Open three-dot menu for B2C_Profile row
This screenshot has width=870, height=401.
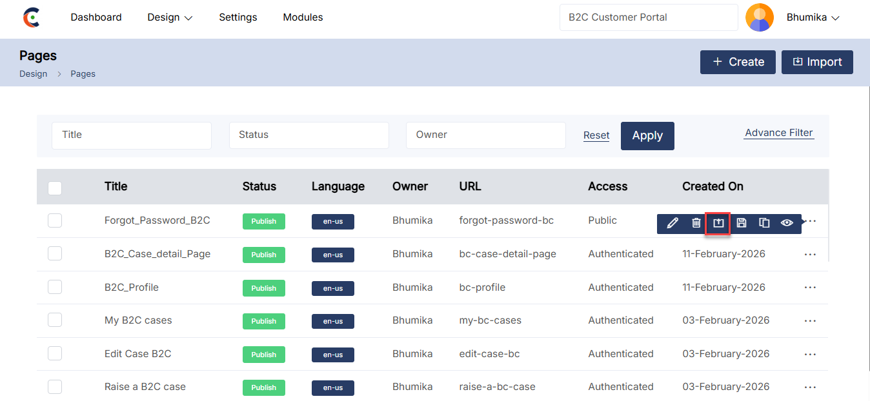pyautogui.click(x=810, y=288)
